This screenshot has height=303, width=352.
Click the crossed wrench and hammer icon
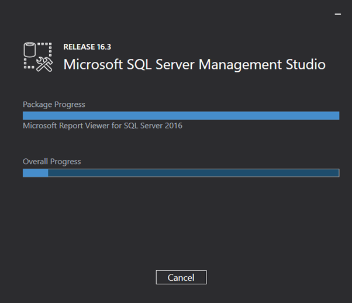click(x=44, y=64)
